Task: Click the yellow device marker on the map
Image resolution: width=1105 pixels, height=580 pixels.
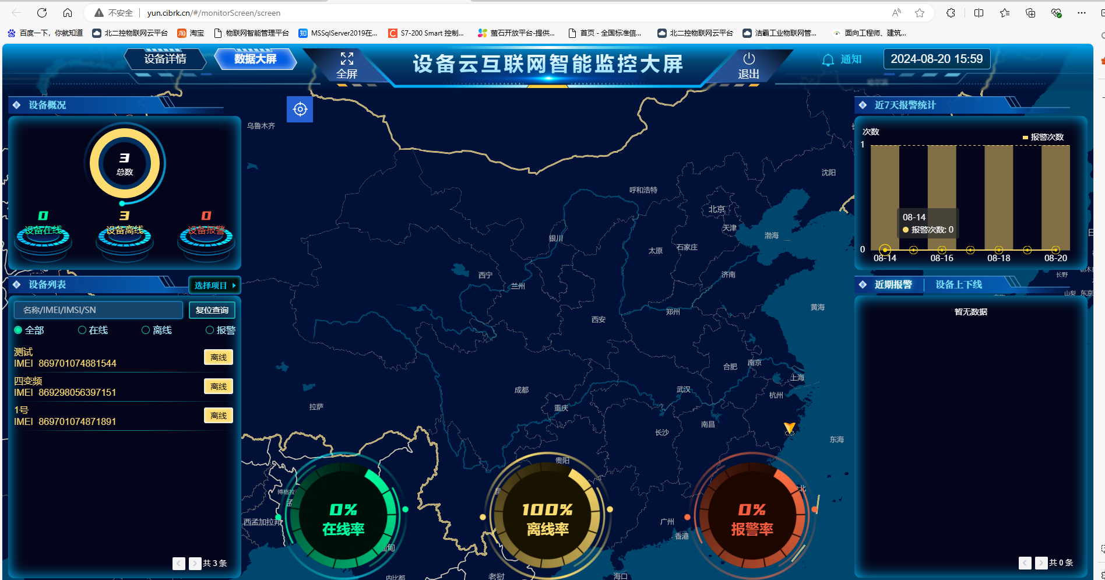Action: point(789,428)
